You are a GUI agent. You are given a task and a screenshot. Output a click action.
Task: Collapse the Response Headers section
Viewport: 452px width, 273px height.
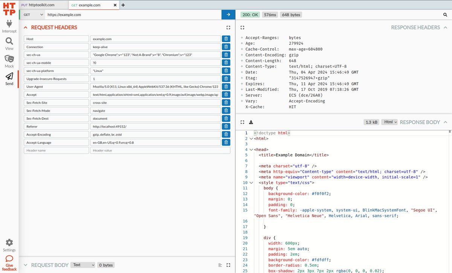(x=445, y=27)
